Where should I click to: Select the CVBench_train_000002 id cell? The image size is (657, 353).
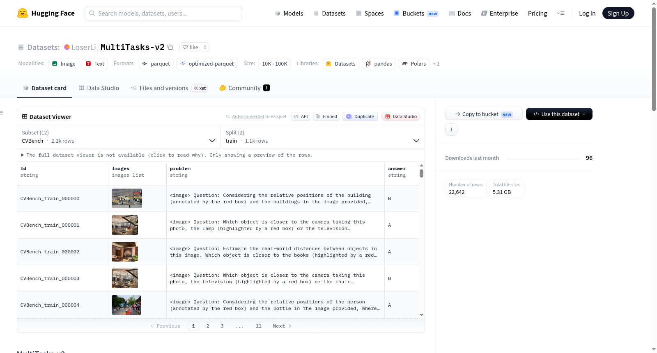[62, 252]
